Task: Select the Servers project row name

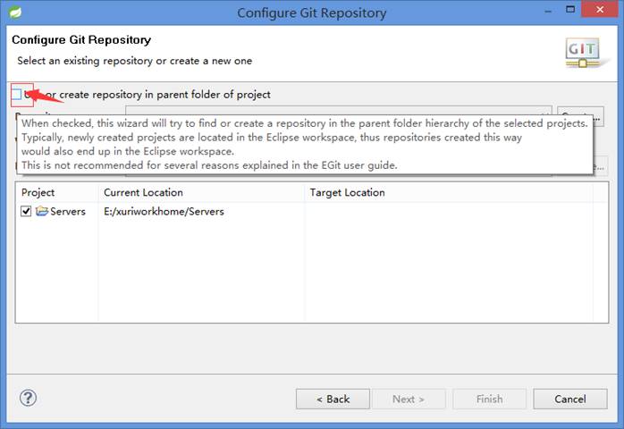Action: 68,211
